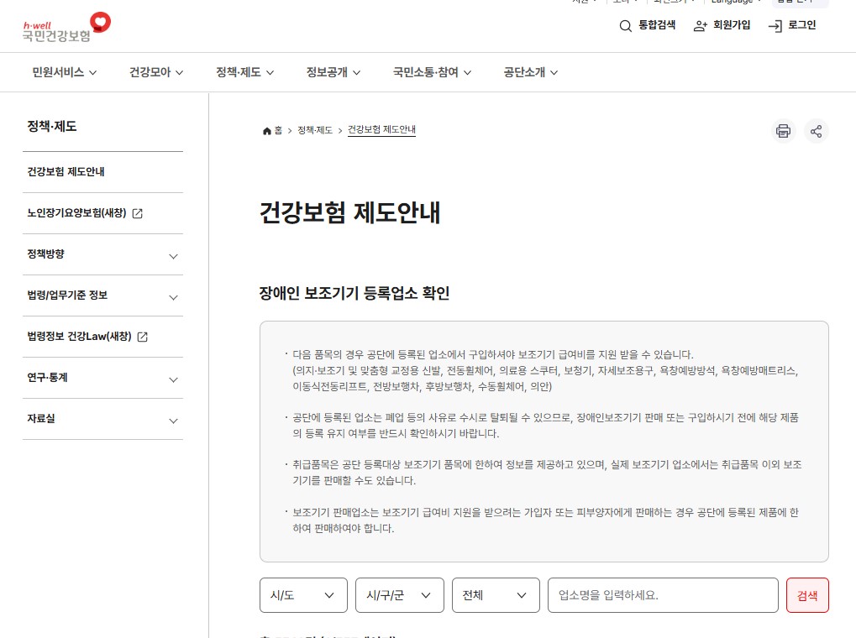Click the 로그인 arrow icon
Viewport: 856px width, 638px height.
point(774,26)
